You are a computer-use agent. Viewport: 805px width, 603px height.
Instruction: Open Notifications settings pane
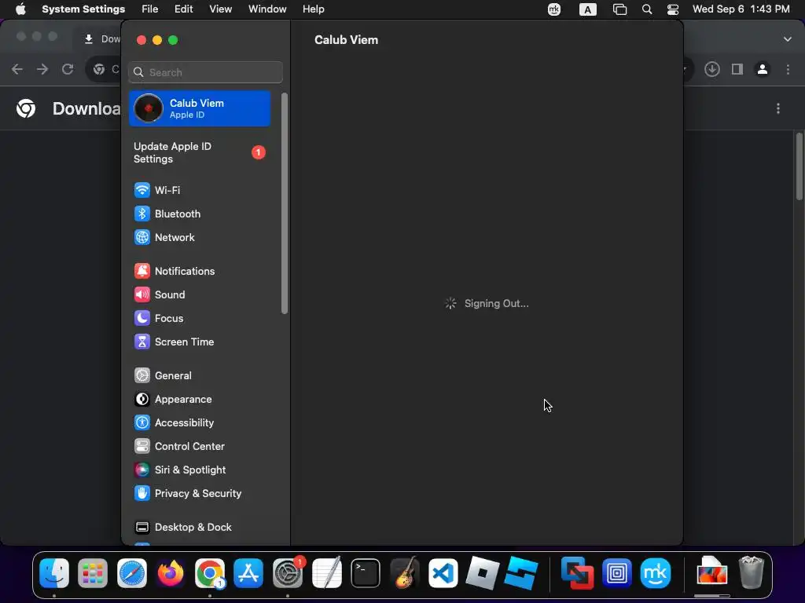(x=199, y=271)
